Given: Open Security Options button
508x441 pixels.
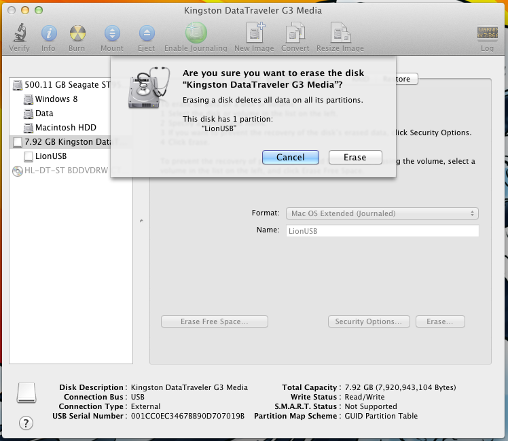Looking at the screenshot, I should coord(369,321).
